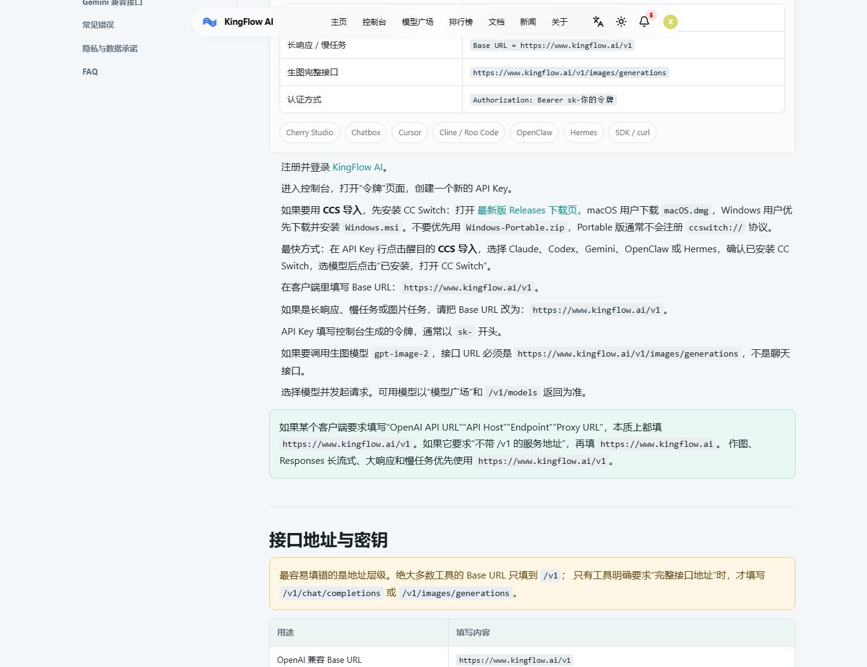Open the language translation icon
Viewport: 867px width, 667px height.
[598, 22]
